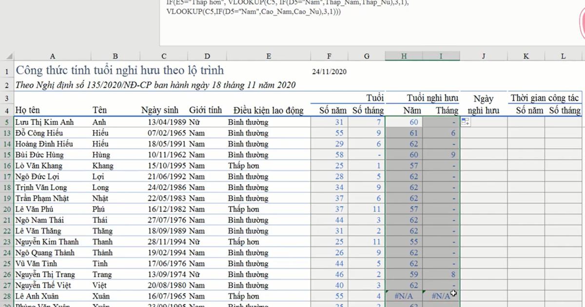Select column E header
585x307 pixels.
click(x=268, y=56)
